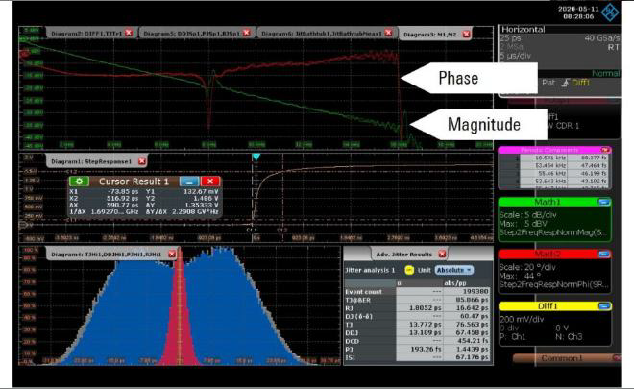Minimize the Cursor Result 1 box
This screenshot has height=389, width=634.
click(x=189, y=181)
